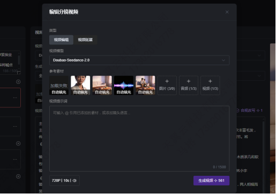Click the 加载失败 reference thumbnail
This screenshot has width=276, height=194.
coord(59,86)
